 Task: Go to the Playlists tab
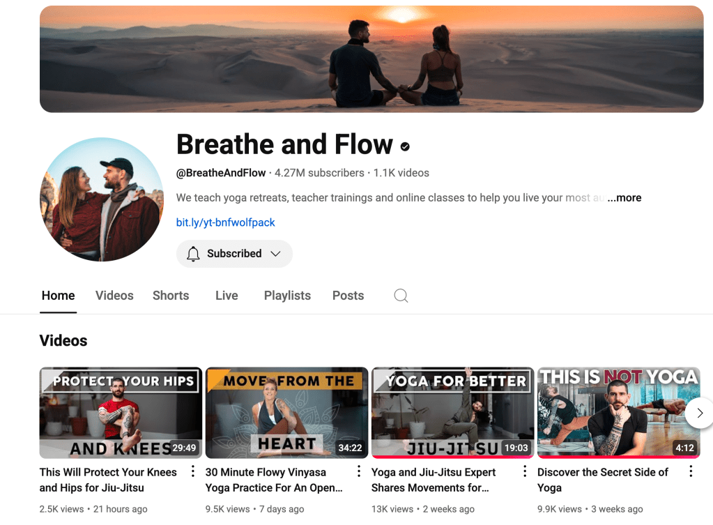287,296
